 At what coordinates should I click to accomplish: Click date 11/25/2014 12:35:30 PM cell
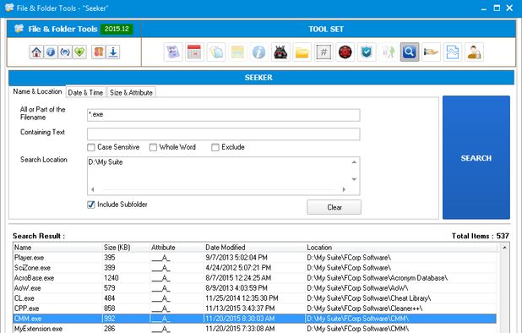point(242,298)
